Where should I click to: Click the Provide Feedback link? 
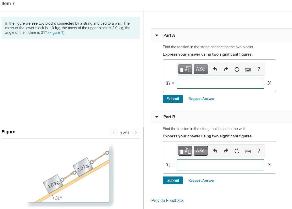167,200
